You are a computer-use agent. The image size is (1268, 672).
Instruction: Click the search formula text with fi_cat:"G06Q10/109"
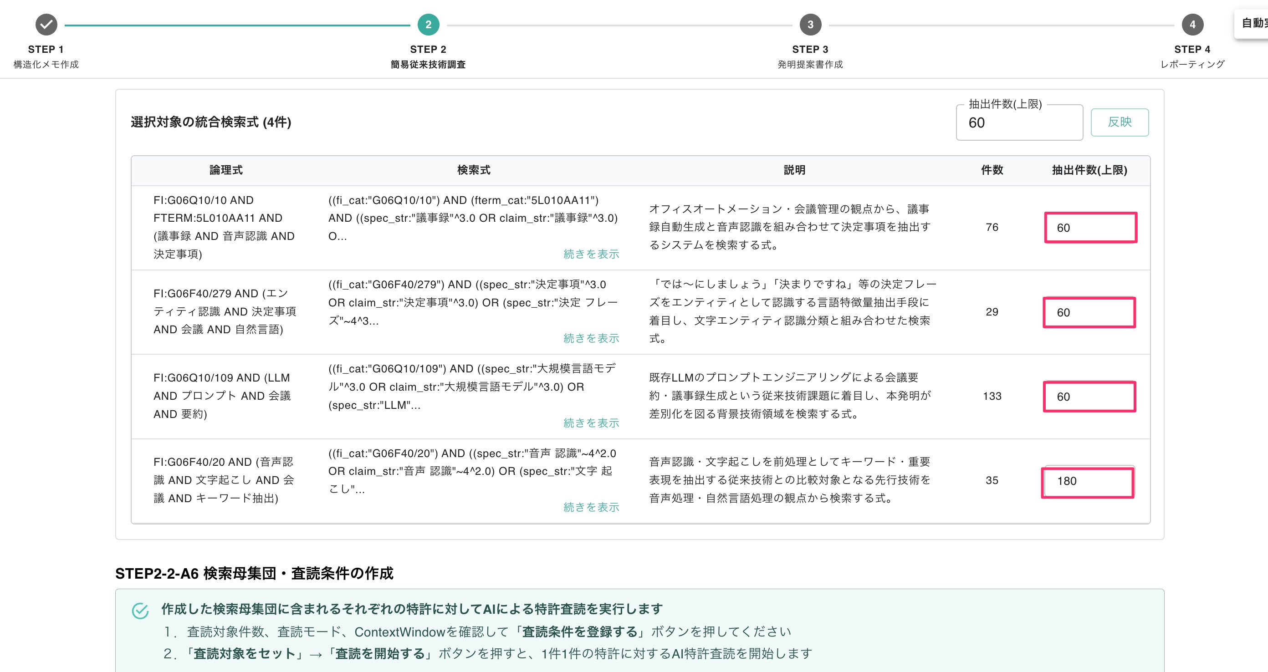(x=472, y=387)
